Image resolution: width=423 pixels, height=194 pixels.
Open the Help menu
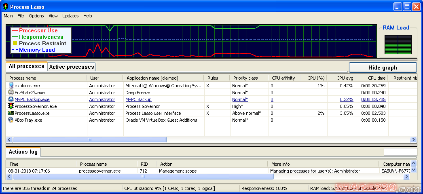click(x=88, y=16)
